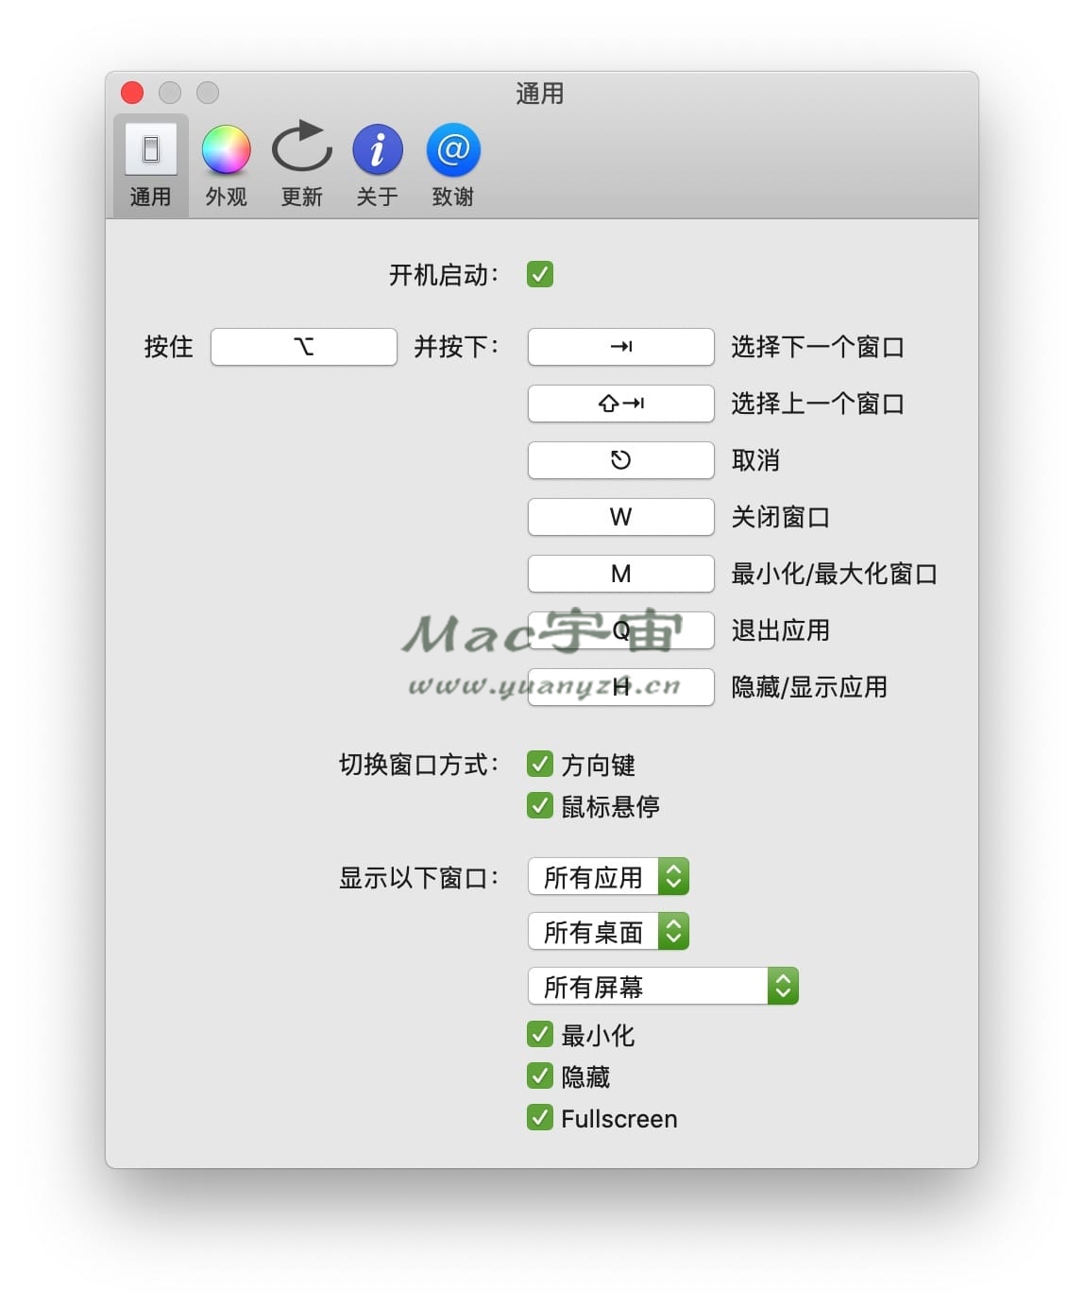Edit the W 关闭窗口 shortcut field
The height and width of the screenshot is (1308, 1084).
point(620,517)
